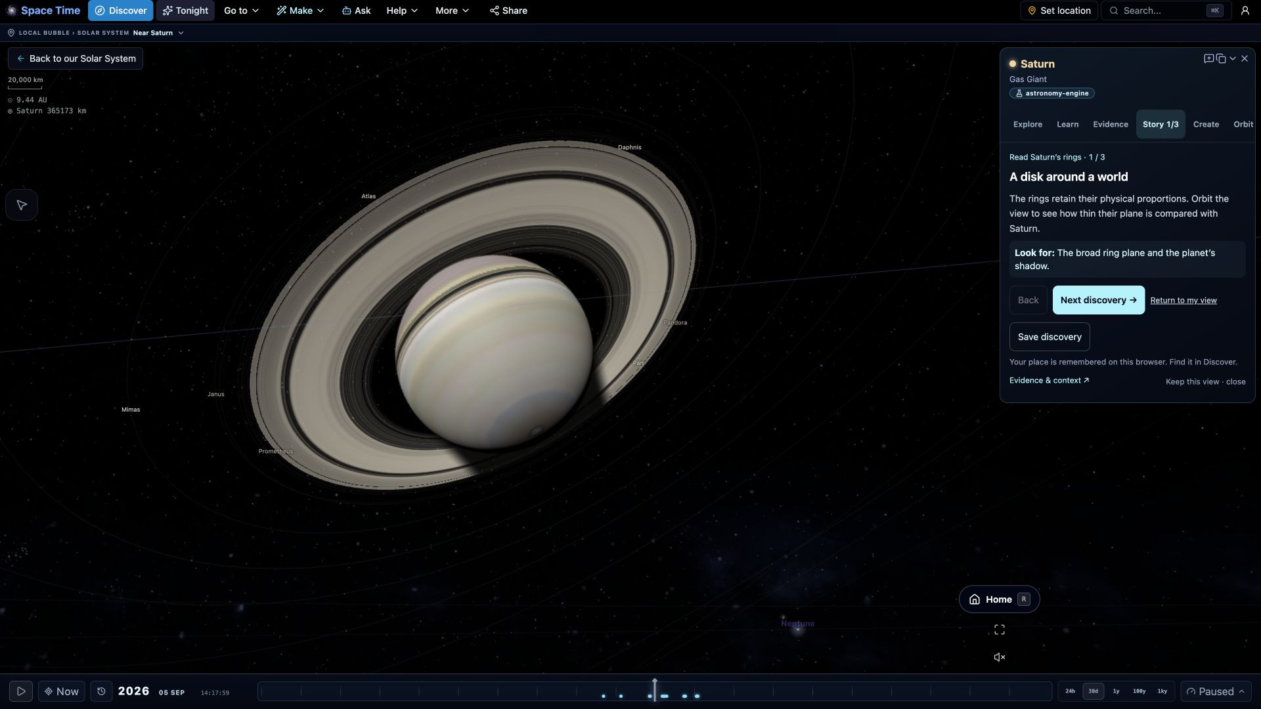Click the Home view button
The width and height of the screenshot is (1261, 709).
coord(999,599)
